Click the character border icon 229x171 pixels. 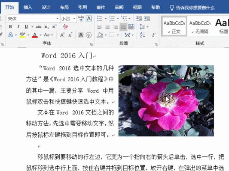[x=89, y=19]
